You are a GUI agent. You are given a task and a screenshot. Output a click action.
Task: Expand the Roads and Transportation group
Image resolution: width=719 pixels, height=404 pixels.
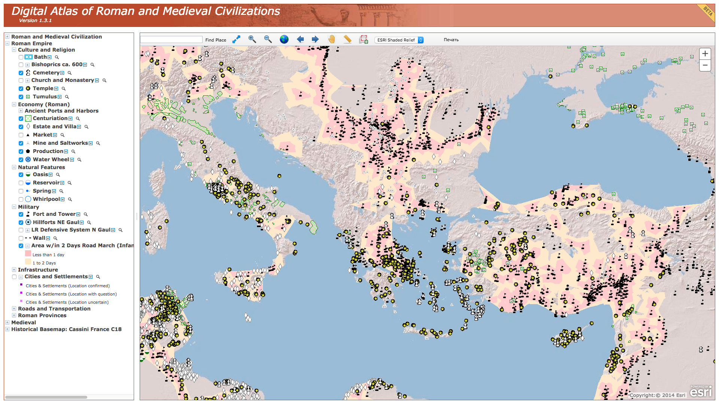pyautogui.click(x=14, y=309)
